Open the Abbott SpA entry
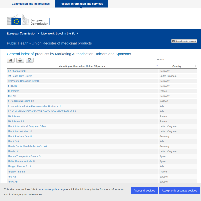 pyautogui.click(x=14, y=141)
